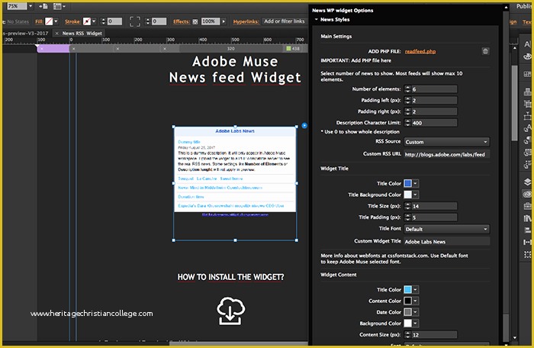Viewport: 534px width, 348px height.
Task: Click the white Background Color swatch
Action: [x=407, y=324]
